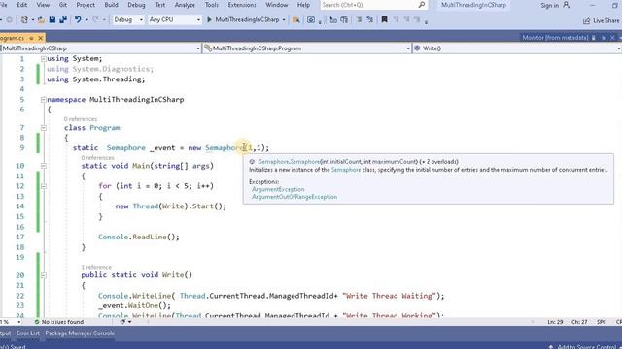Image resolution: width=622 pixels, height=349 pixels.
Task: Close the Program.cs tab
Action: click(40, 38)
